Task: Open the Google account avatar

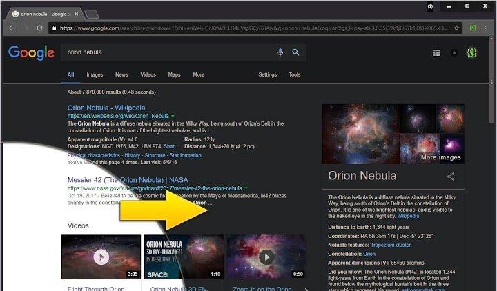Action: [471, 53]
